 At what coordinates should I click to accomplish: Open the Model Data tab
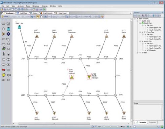22,13
